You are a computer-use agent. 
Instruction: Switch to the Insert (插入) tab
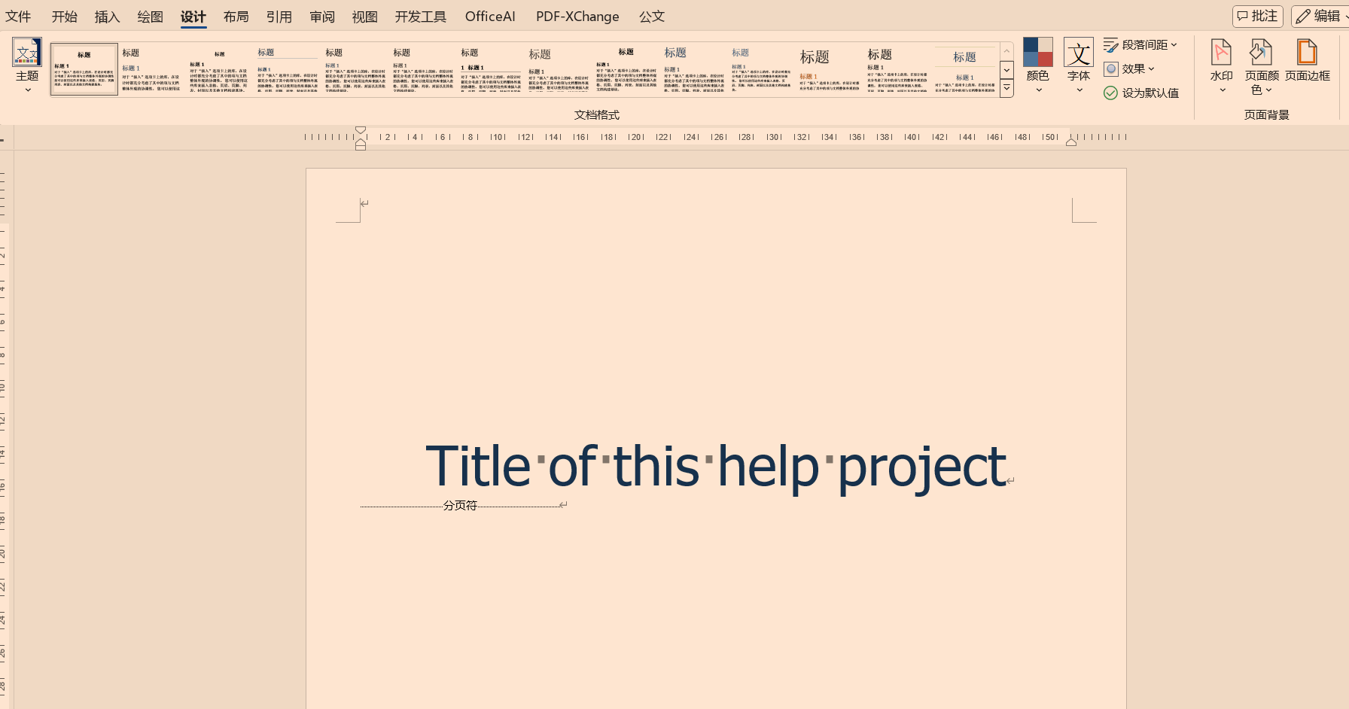pyautogui.click(x=107, y=17)
